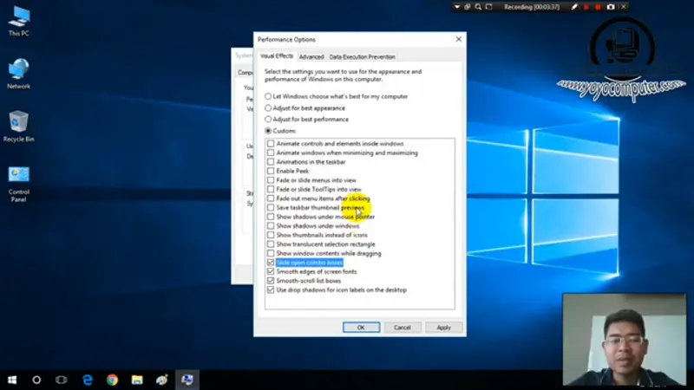
Task: Open the Network desktop icon
Action: pyautogui.click(x=18, y=75)
